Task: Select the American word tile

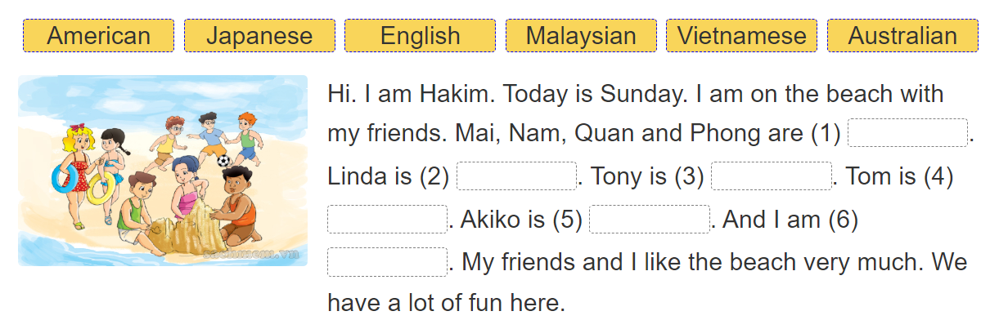Action: pos(98,36)
